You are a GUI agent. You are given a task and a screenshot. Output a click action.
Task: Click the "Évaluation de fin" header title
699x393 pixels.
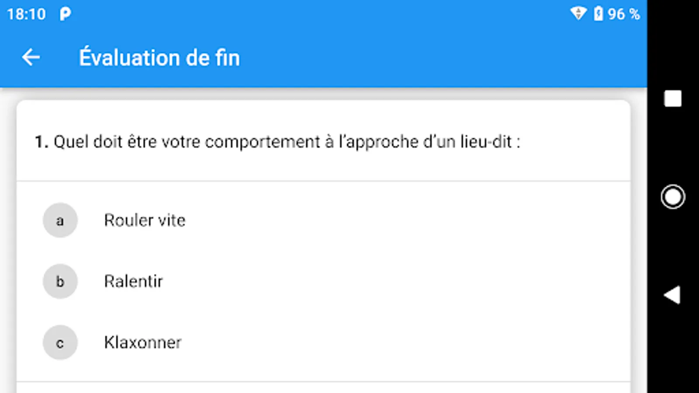pos(159,58)
